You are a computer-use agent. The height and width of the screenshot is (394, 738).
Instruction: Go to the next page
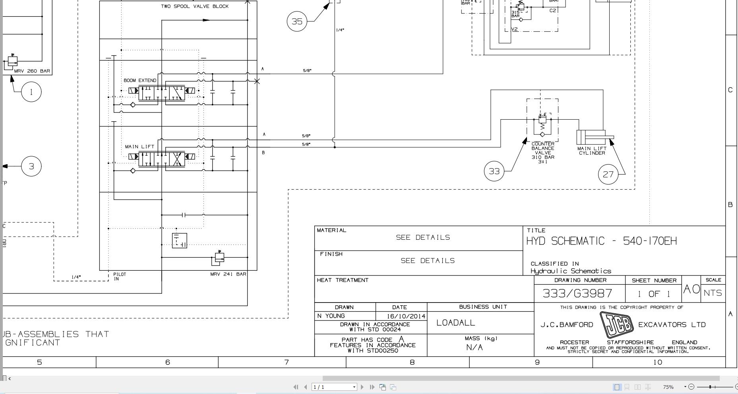coord(362,387)
